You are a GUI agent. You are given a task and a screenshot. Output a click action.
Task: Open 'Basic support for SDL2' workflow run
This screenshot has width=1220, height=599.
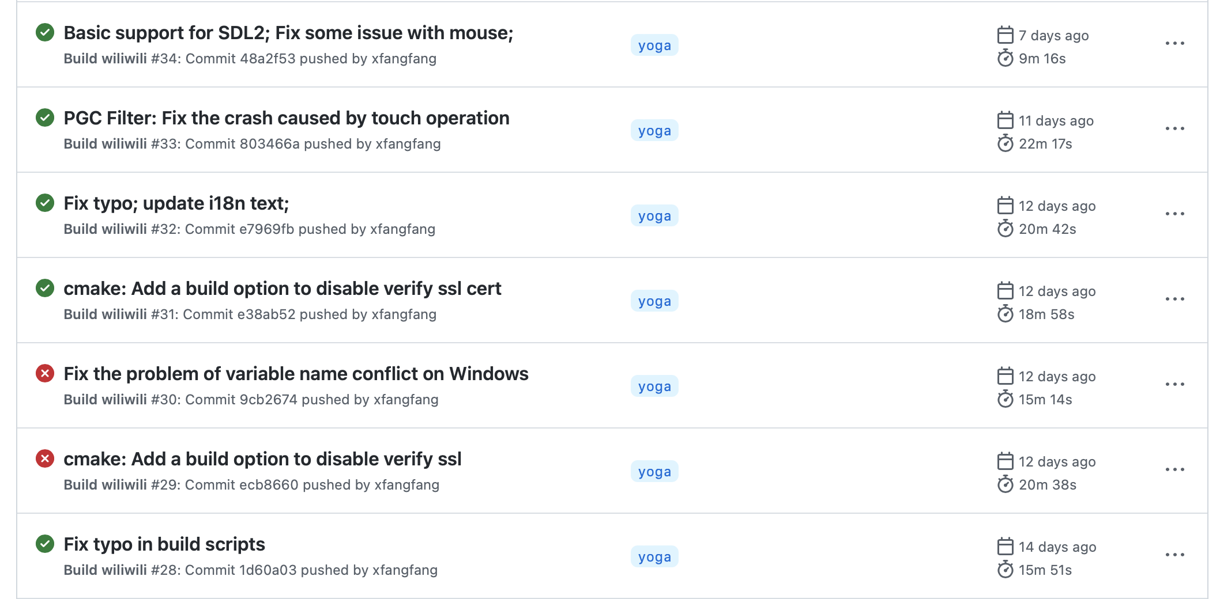click(288, 33)
